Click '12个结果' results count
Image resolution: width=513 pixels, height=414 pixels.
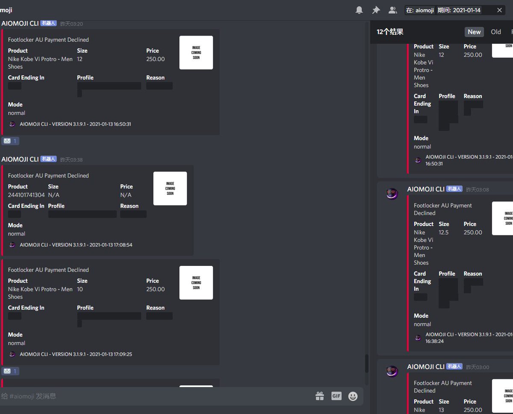click(390, 32)
